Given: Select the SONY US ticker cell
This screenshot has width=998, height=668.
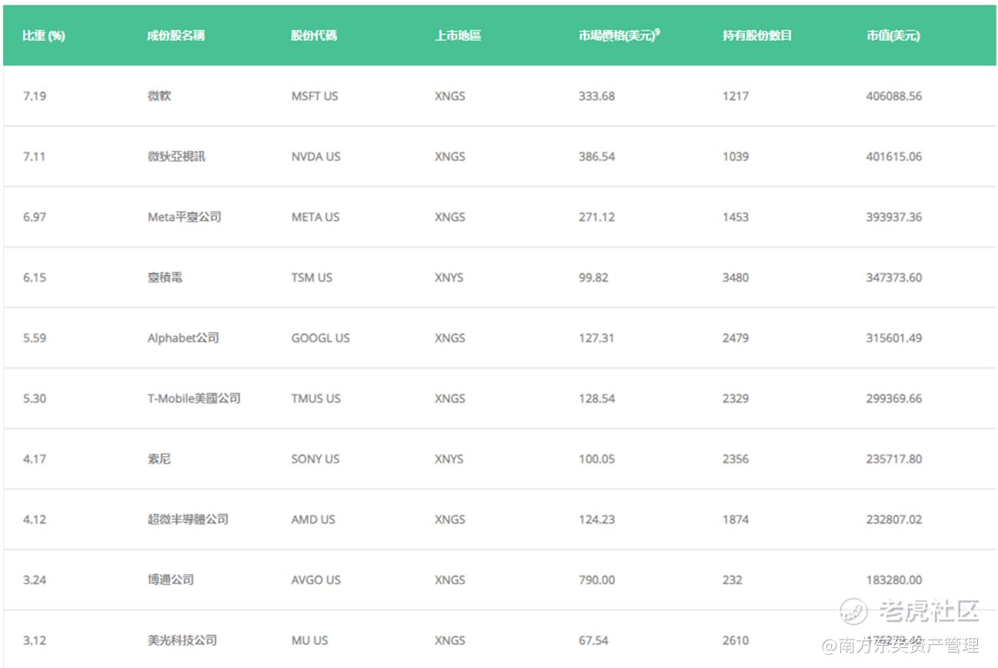Looking at the screenshot, I should pyautogui.click(x=315, y=459).
